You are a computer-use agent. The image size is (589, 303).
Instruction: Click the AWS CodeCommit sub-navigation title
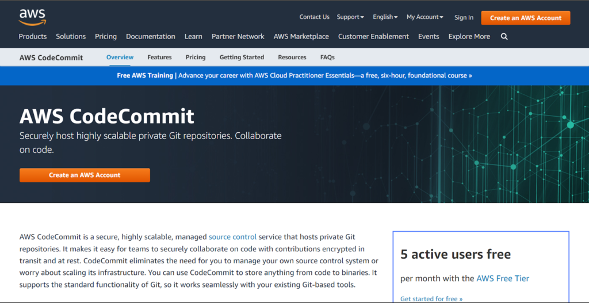(x=51, y=57)
